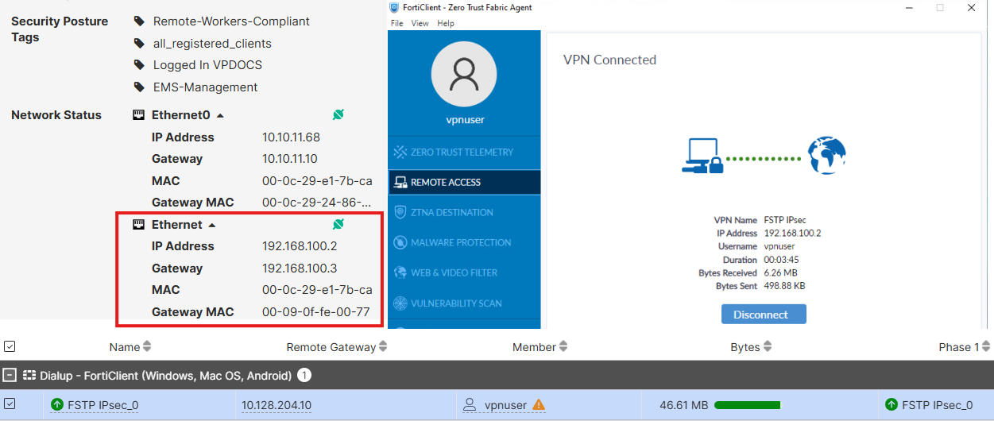Click the VPN Name value FSTP IPsec
The height and width of the screenshot is (421, 994).
(x=785, y=220)
